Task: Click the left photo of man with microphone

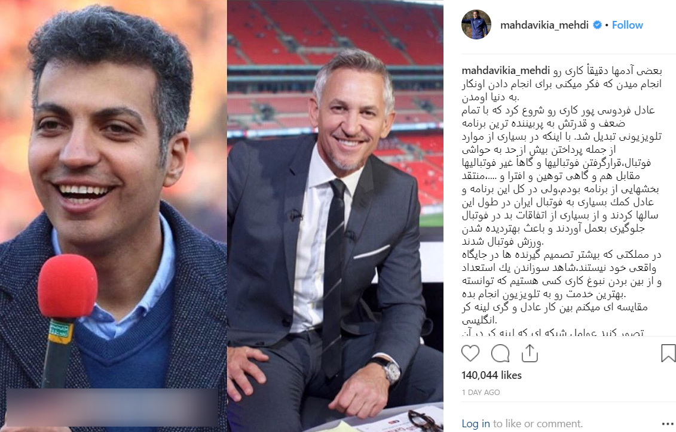Action: click(x=114, y=216)
